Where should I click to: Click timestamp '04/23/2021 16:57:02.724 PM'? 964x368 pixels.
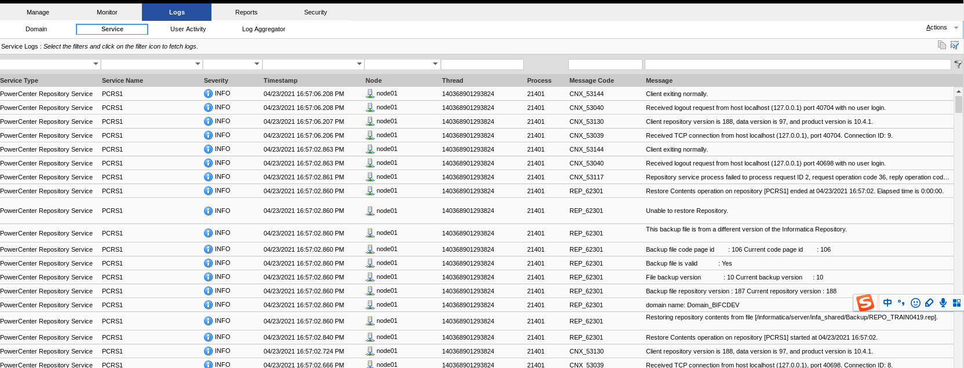click(x=304, y=351)
